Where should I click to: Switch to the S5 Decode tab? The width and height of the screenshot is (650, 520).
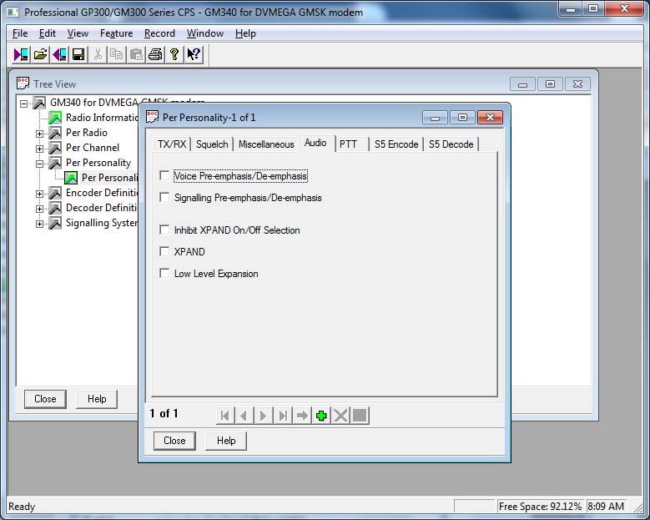pos(451,144)
